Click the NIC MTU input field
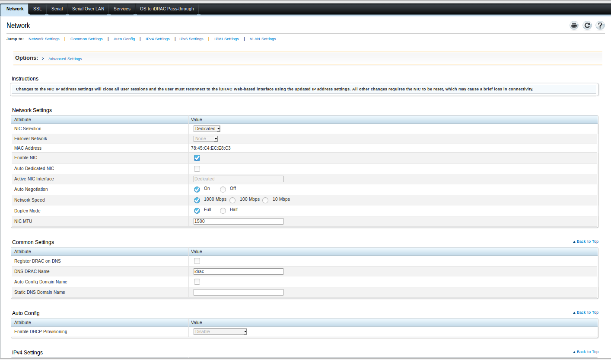 coord(238,221)
